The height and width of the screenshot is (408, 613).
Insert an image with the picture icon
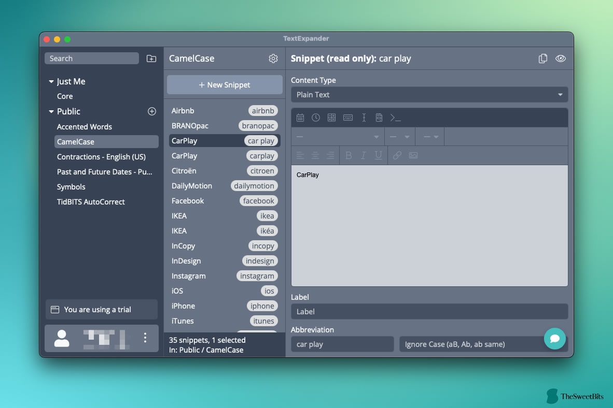[413, 155]
